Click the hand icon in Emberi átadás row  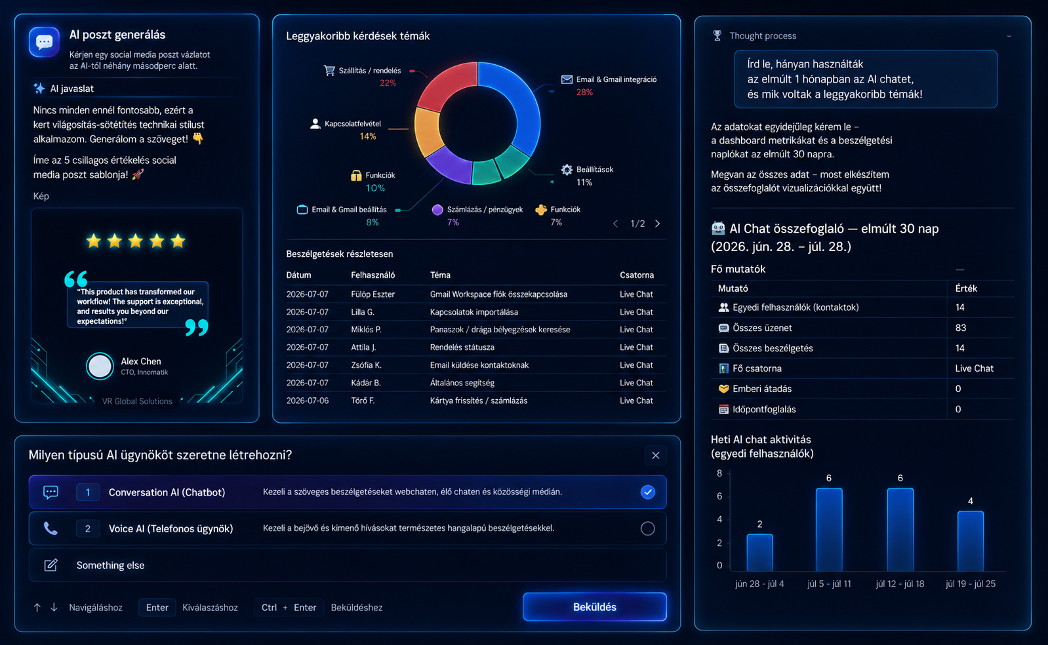724,389
